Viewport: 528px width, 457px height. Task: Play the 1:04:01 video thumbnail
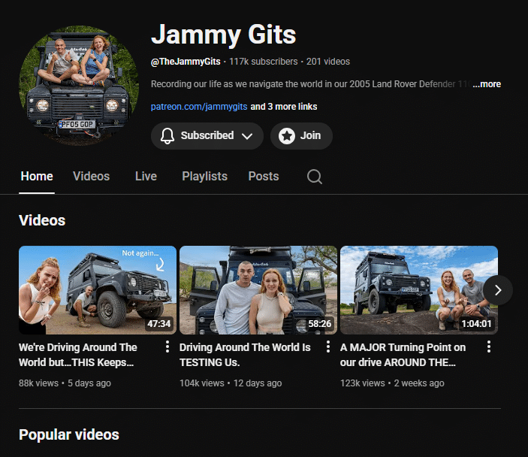click(418, 289)
